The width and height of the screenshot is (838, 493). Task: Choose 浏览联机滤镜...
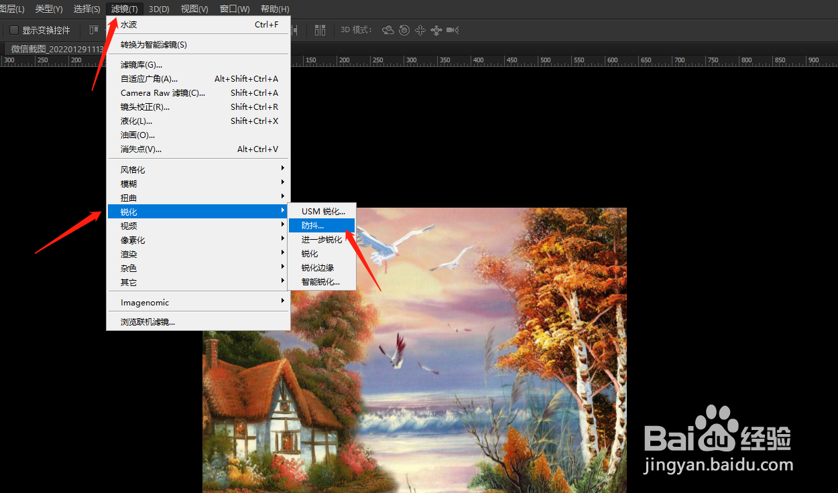pos(198,322)
